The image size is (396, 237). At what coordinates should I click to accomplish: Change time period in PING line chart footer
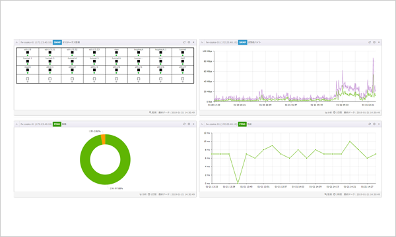click(x=338, y=194)
